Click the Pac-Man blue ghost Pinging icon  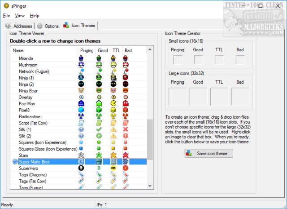click(81, 103)
